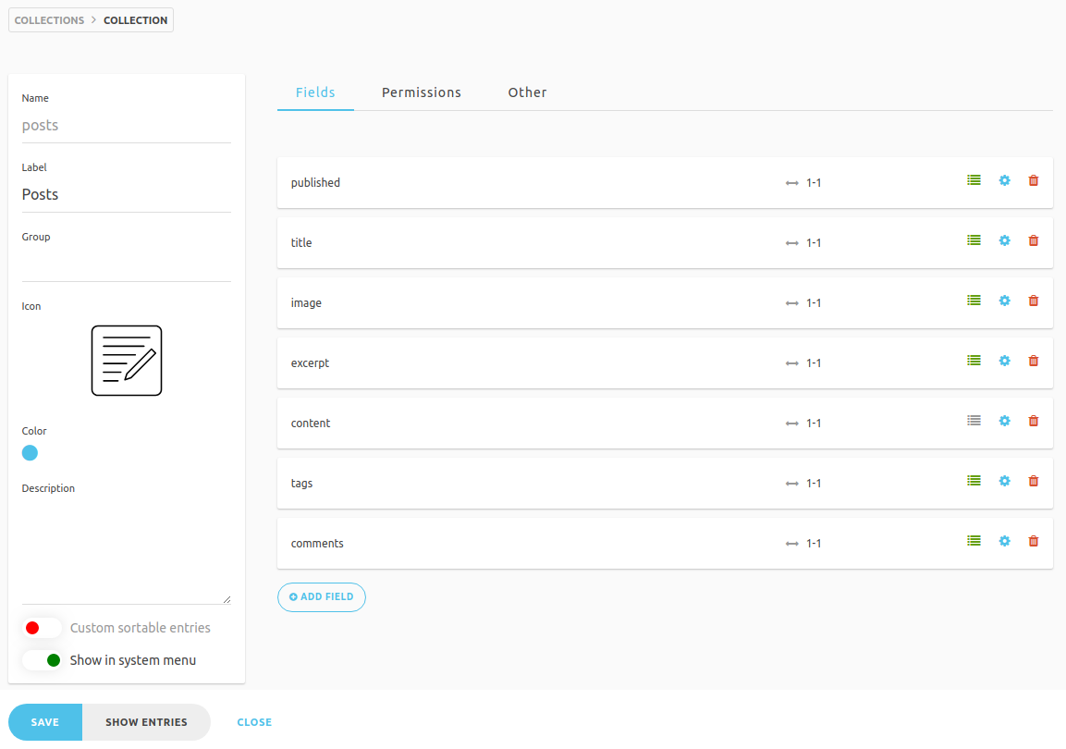Save the collection
The height and width of the screenshot is (749, 1066).
(x=45, y=722)
